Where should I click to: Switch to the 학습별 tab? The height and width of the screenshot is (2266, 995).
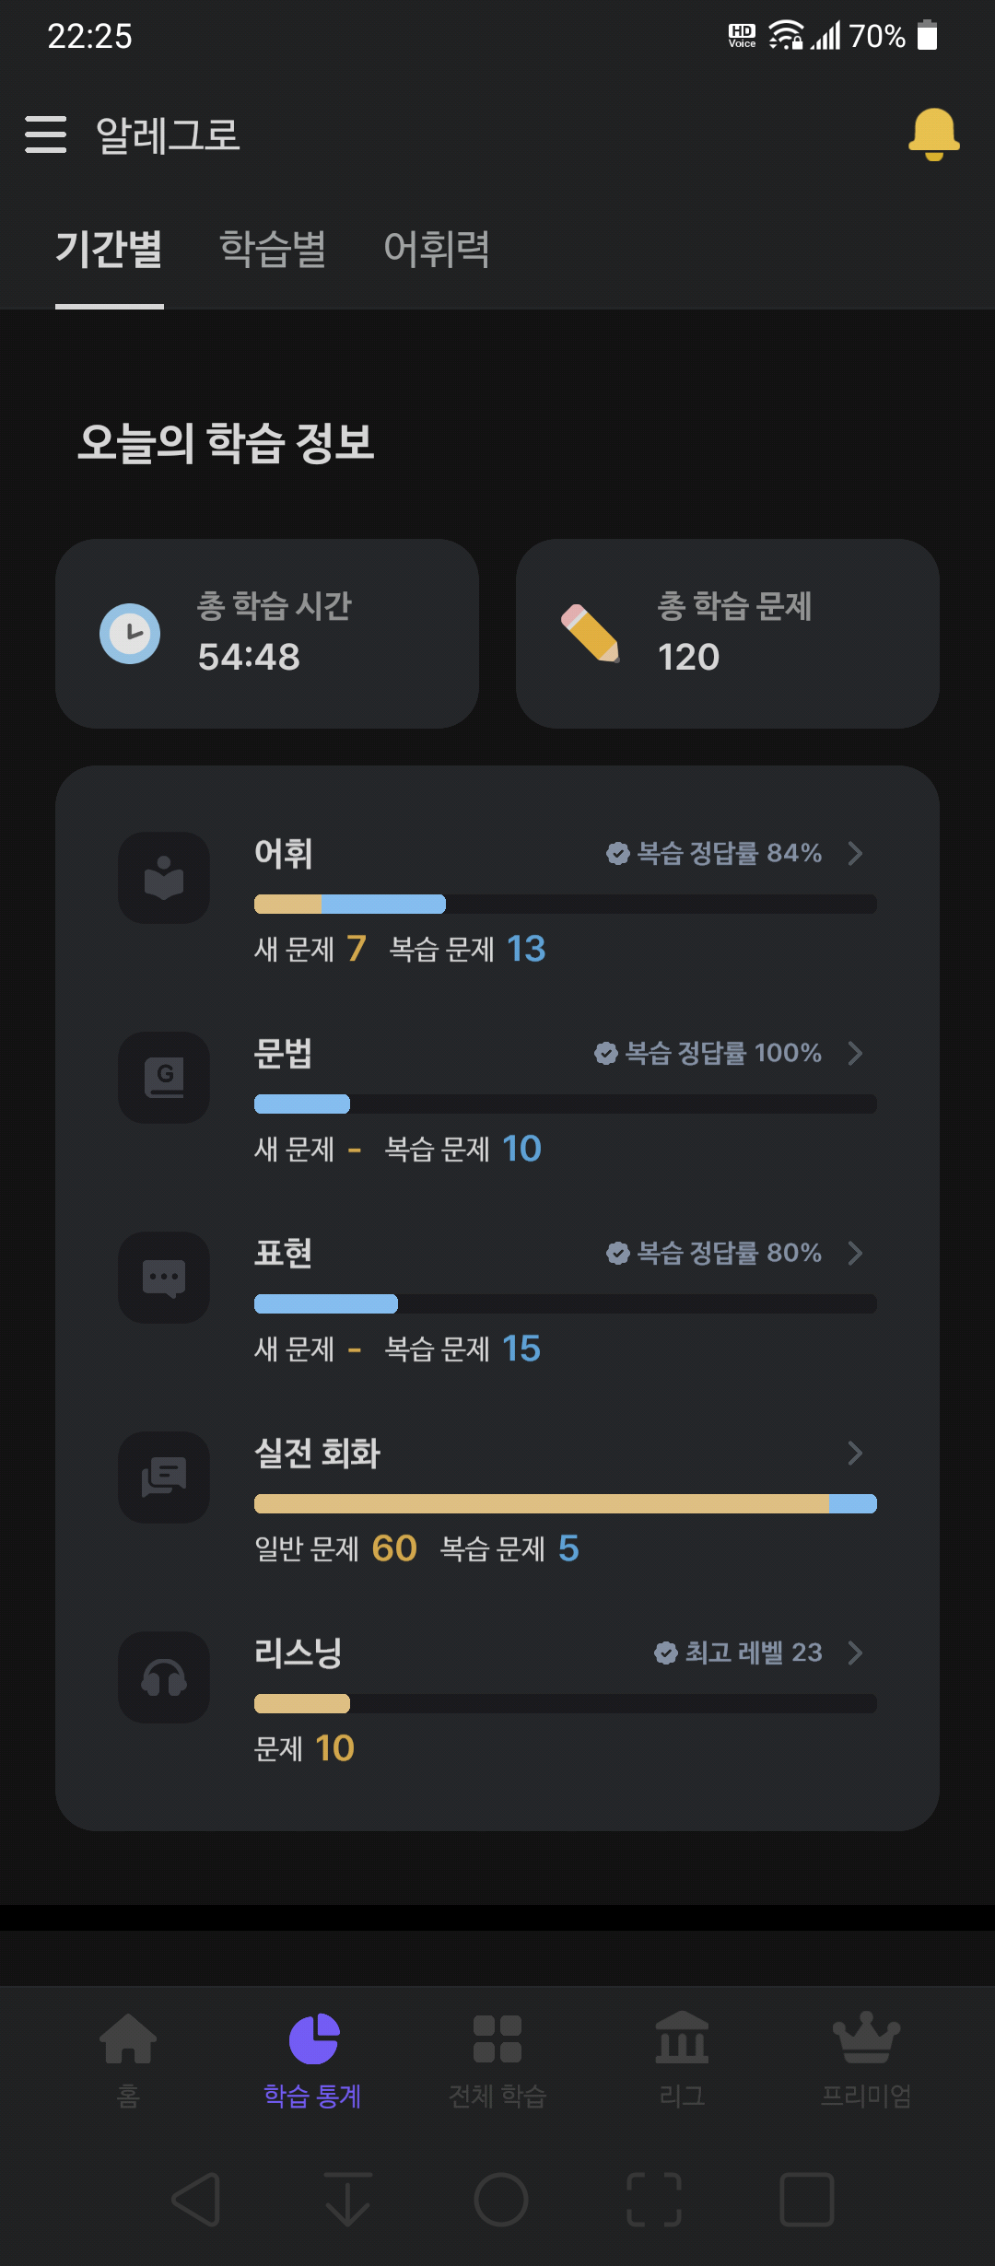pos(273,250)
